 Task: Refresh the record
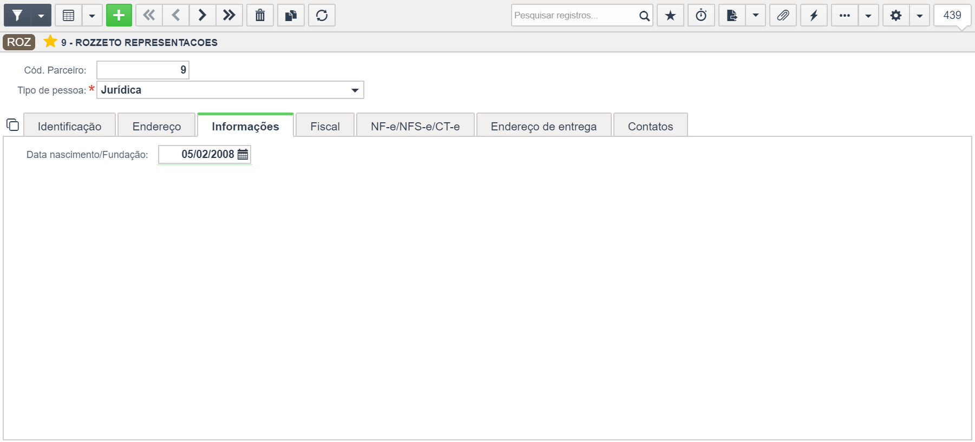(322, 15)
